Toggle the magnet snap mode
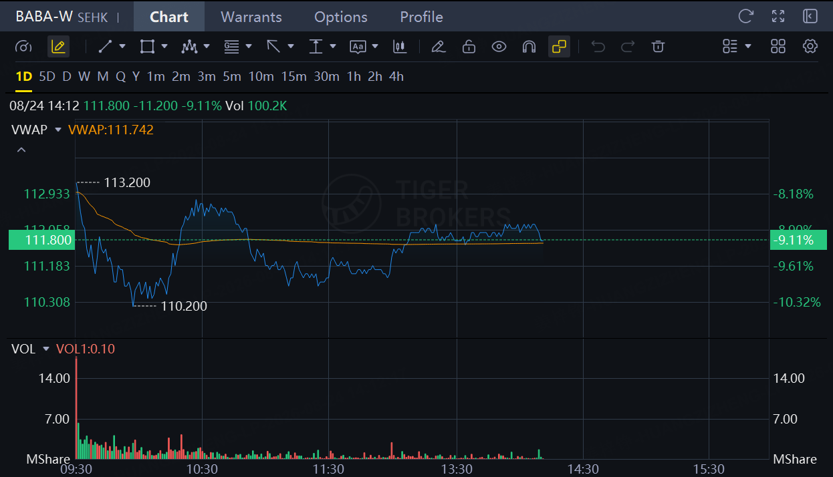This screenshot has height=477, width=833. tap(529, 47)
